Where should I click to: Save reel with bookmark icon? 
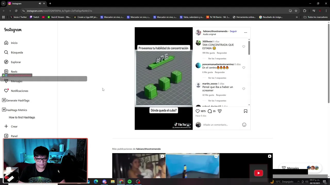pos(245,111)
